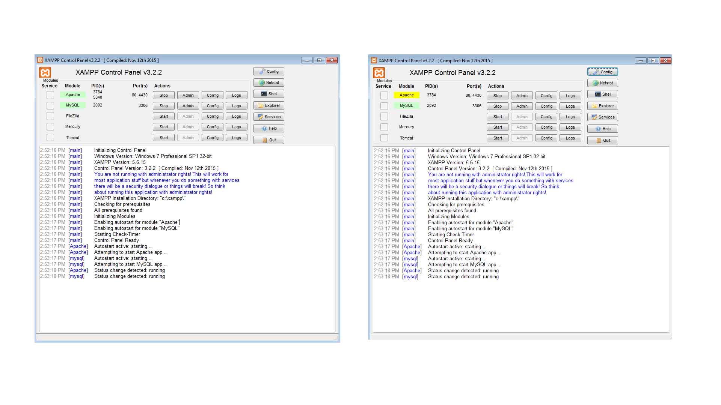Toggle the FileZilla service checkbox in the right window
Viewport: 721px width, 405px height.
click(x=384, y=116)
